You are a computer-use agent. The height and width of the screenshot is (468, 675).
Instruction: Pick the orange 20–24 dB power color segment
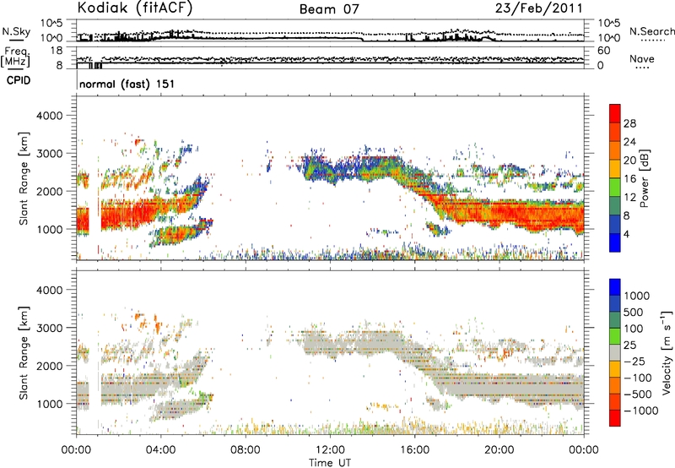click(615, 151)
